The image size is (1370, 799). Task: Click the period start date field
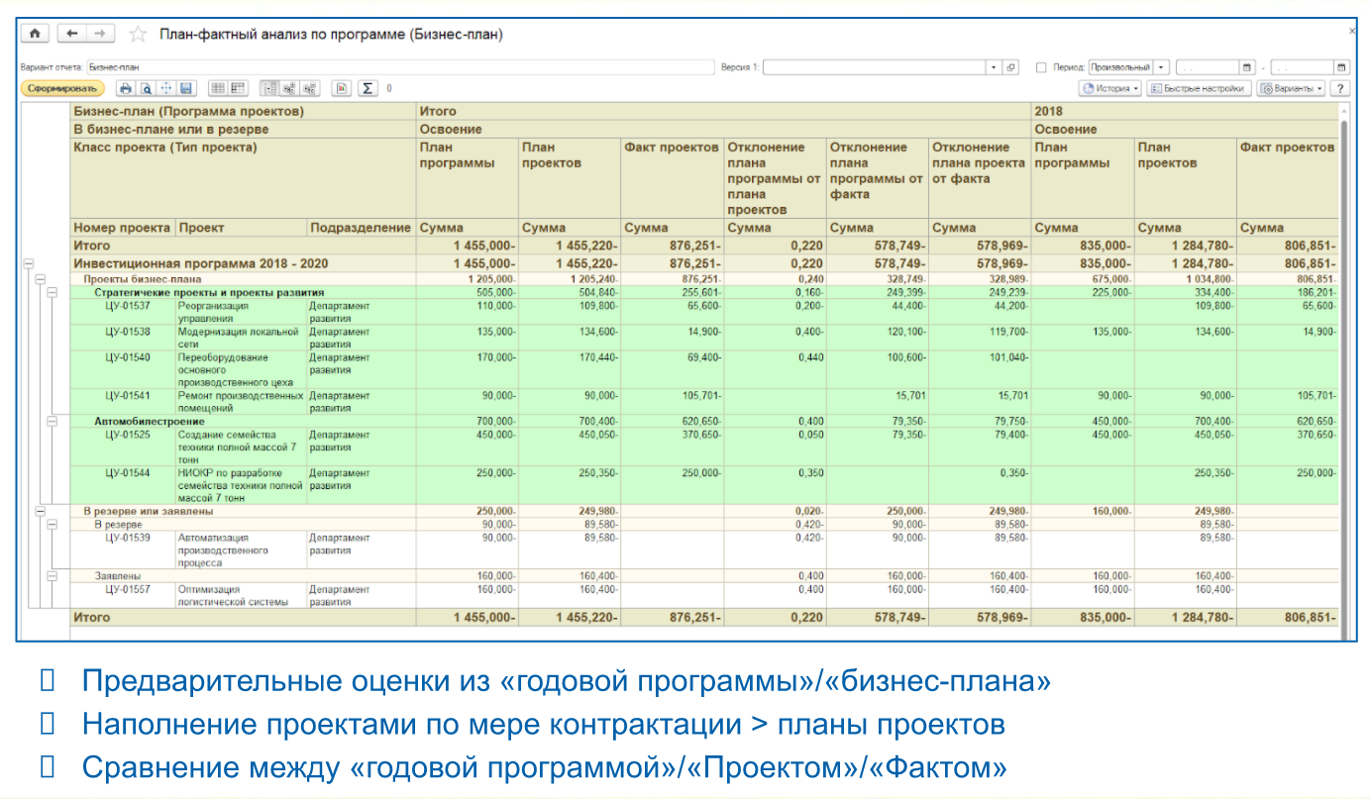1207,67
